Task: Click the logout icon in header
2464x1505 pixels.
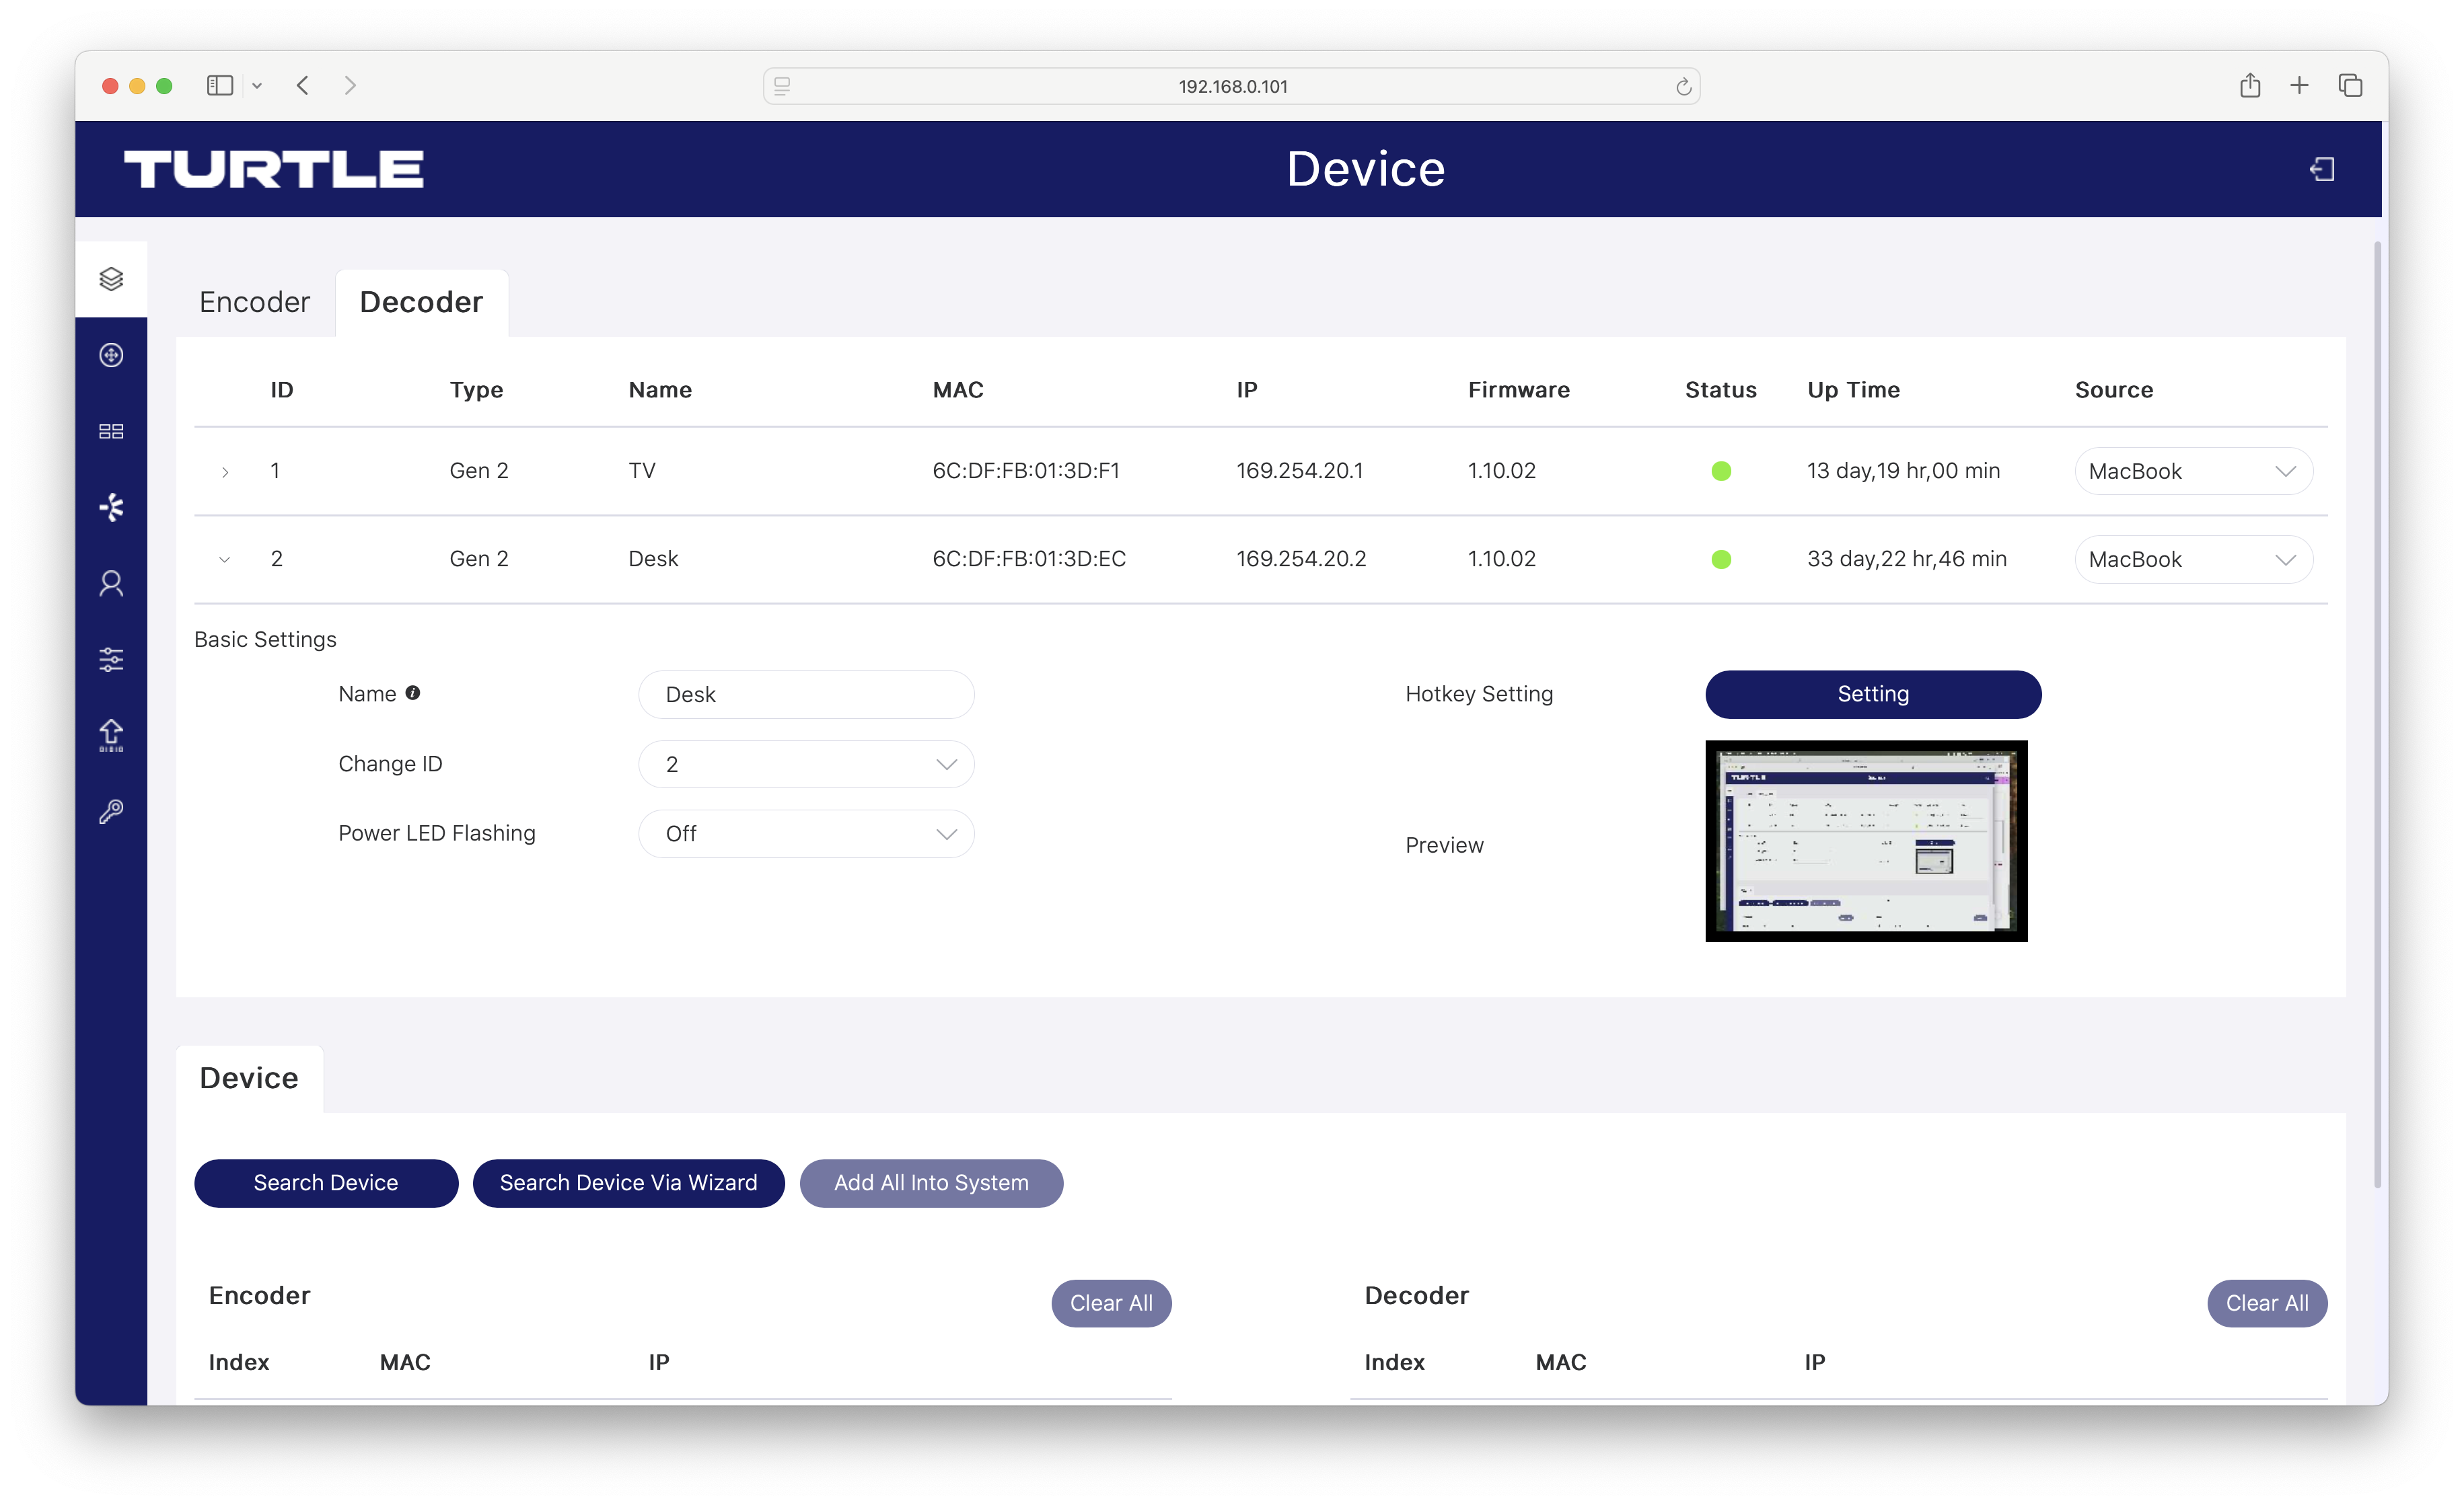Action: click(2322, 169)
